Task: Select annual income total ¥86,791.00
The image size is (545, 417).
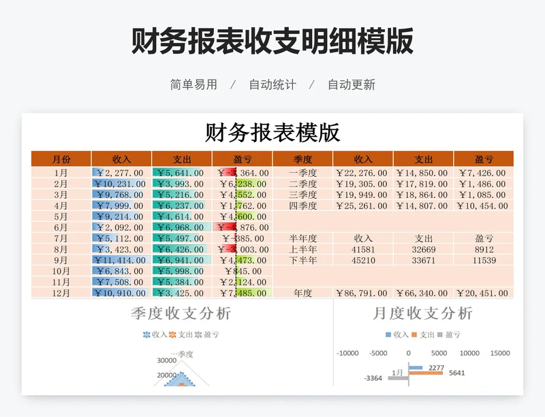Action: tap(363, 293)
